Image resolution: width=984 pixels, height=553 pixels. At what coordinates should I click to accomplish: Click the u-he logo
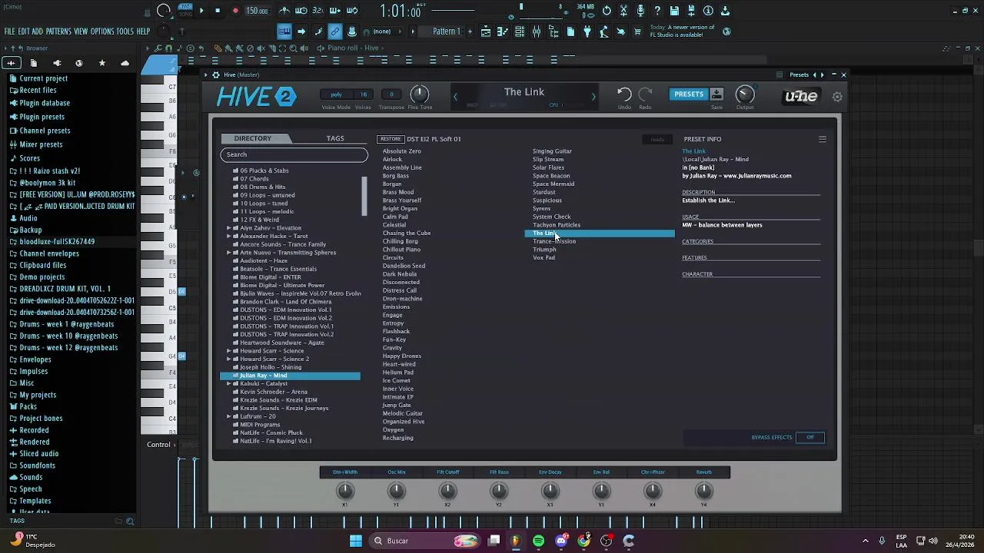801,96
